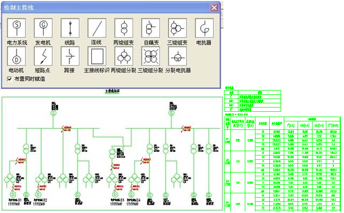
Task: Close the 绘制主接线 dialog
Action: pyautogui.click(x=214, y=8)
